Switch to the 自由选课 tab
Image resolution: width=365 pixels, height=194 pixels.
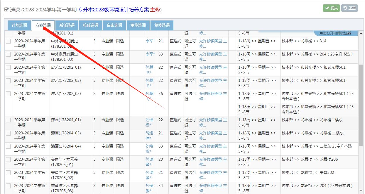click(x=114, y=25)
